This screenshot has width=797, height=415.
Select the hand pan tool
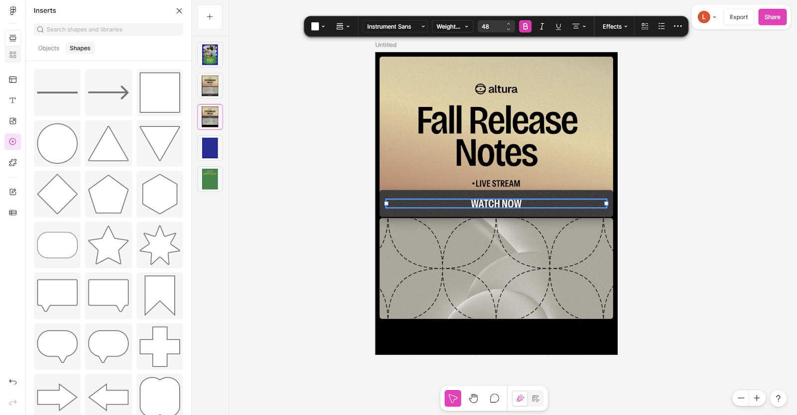click(473, 399)
